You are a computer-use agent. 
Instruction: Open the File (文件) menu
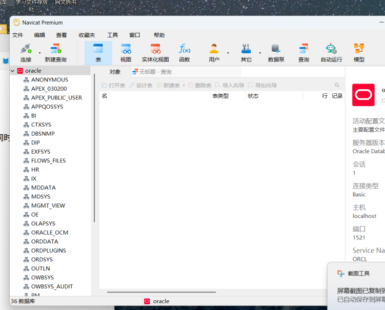point(17,35)
